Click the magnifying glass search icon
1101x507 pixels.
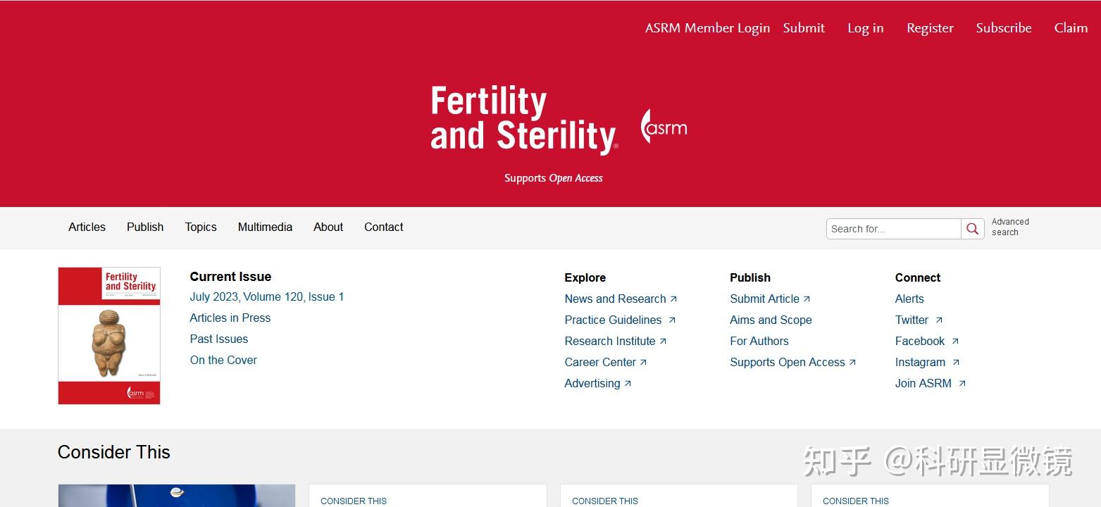(973, 229)
